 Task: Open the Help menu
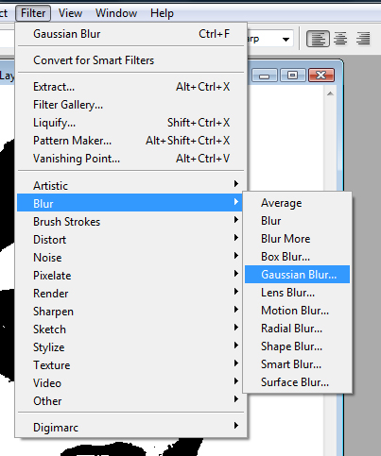click(162, 13)
